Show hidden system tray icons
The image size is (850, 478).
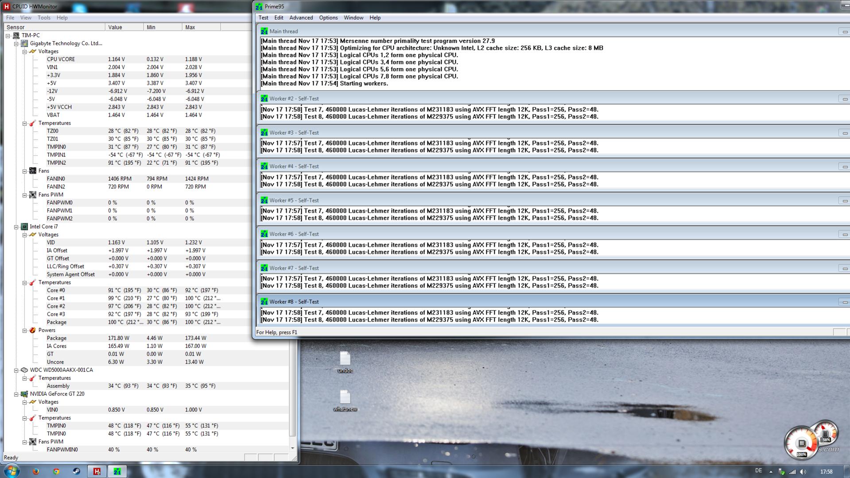point(771,472)
